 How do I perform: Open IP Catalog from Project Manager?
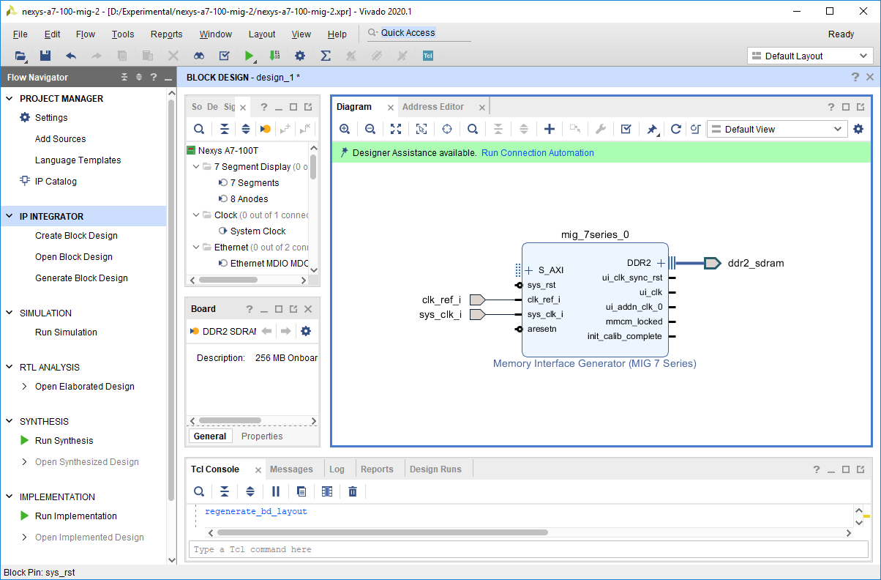pyautogui.click(x=56, y=182)
